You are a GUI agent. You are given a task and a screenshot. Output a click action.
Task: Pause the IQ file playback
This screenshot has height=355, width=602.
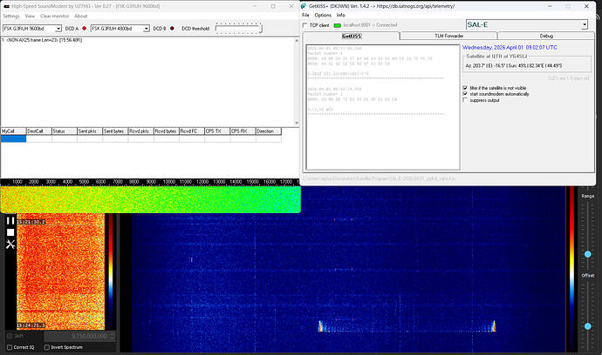tap(10, 221)
